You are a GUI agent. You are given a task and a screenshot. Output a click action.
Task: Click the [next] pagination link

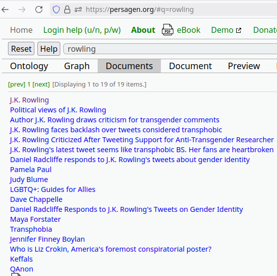(41, 85)
